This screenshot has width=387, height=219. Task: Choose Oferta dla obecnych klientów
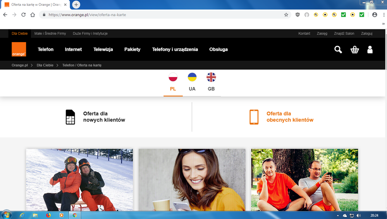[x=290, y=116]
